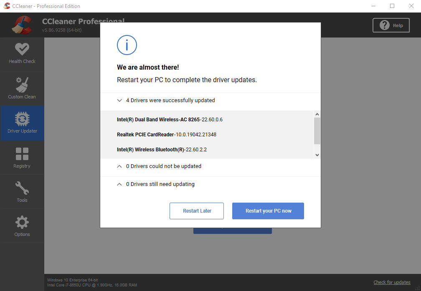Expand '0 Drivers still need updating'
This screenshot has height=291, width=421.
(x=119, y=184)
